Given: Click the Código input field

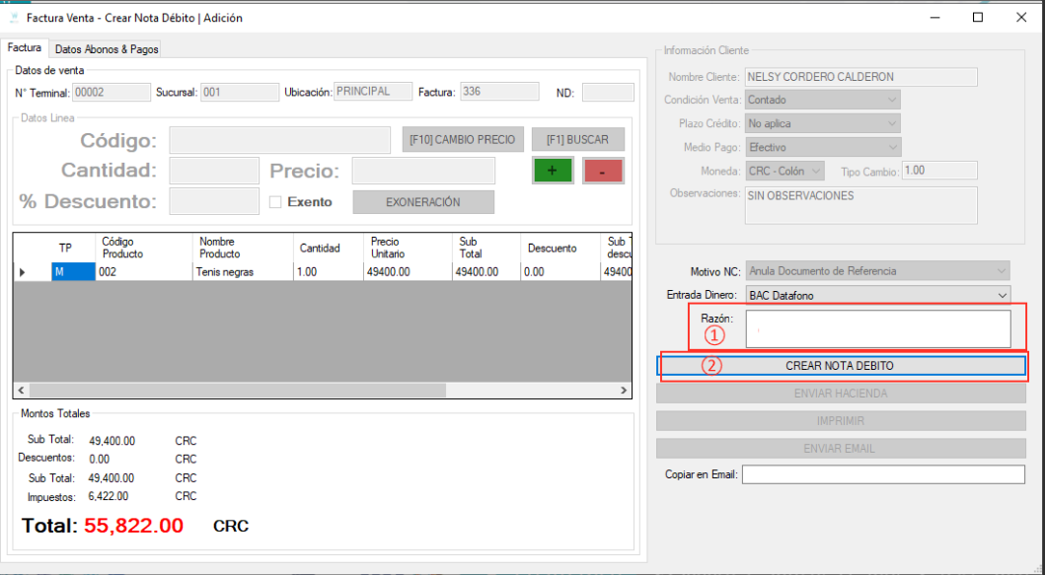Looking at the screenshot, I should click(x=280, y=141).
